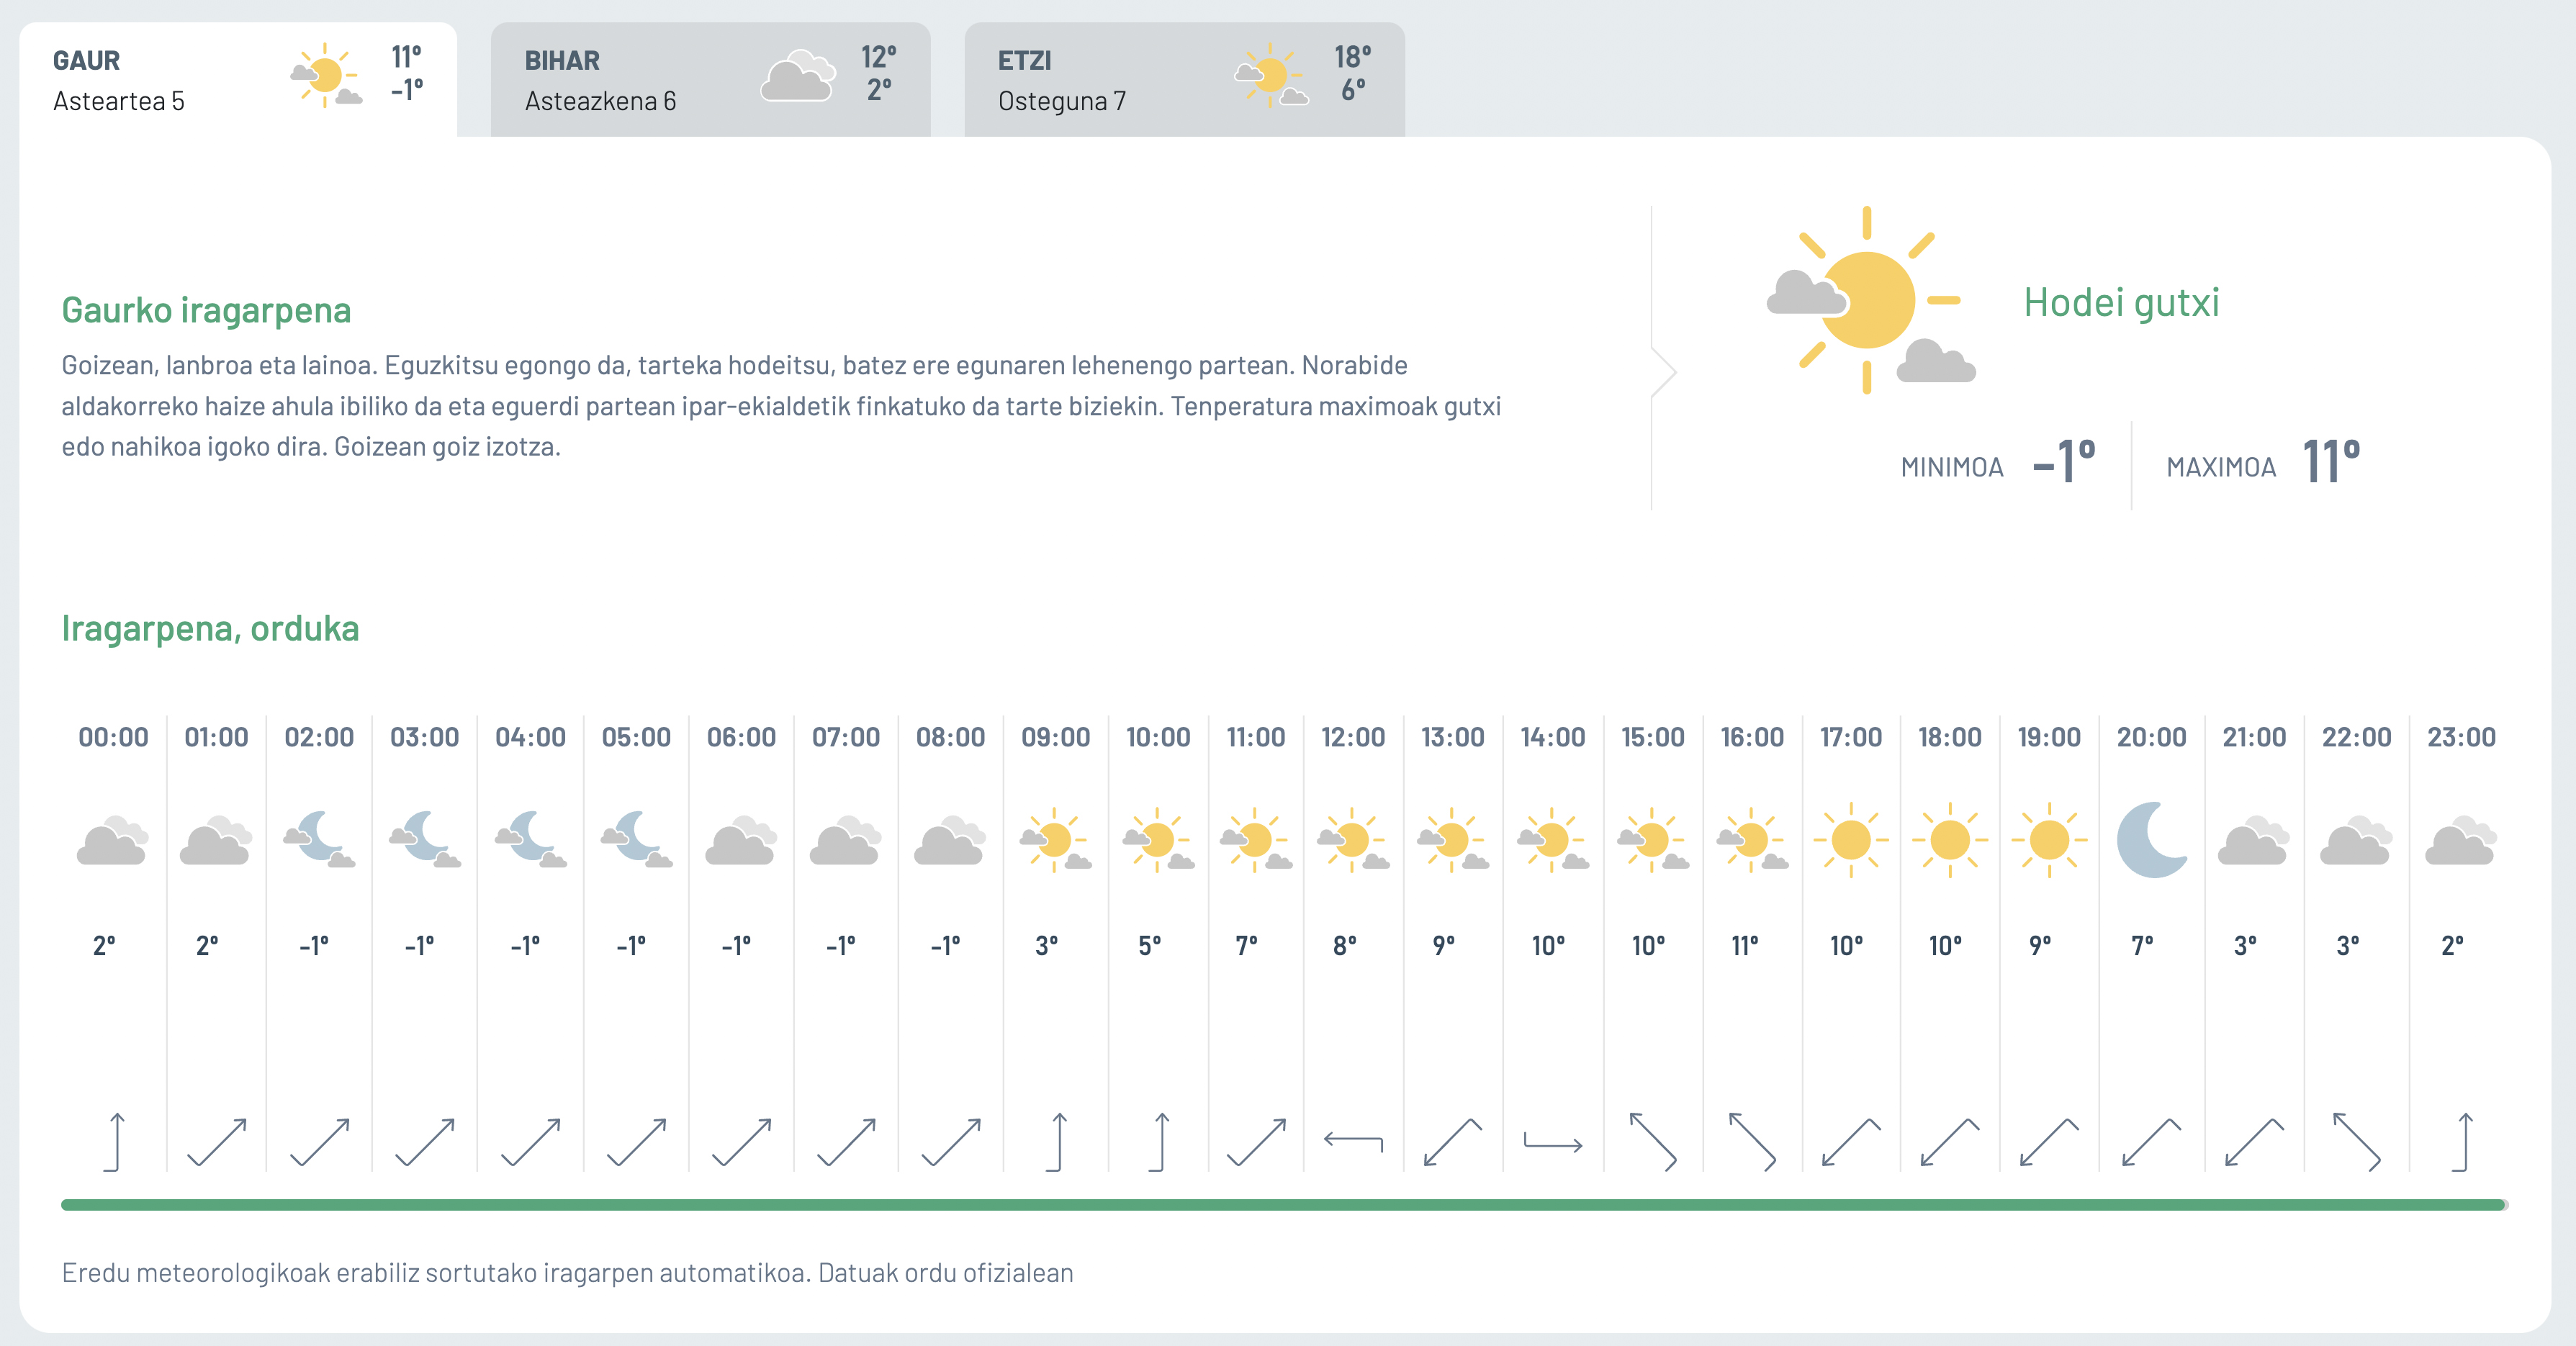Click the 07:00 hour label
Viewport: 2576px width, 1346px height.
coord(846,737)
